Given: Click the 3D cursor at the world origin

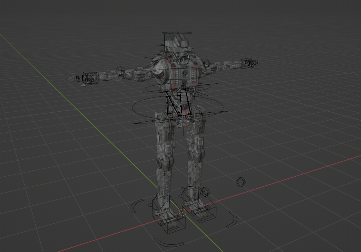Looking at the screenshot, I should tap(182, 213).
